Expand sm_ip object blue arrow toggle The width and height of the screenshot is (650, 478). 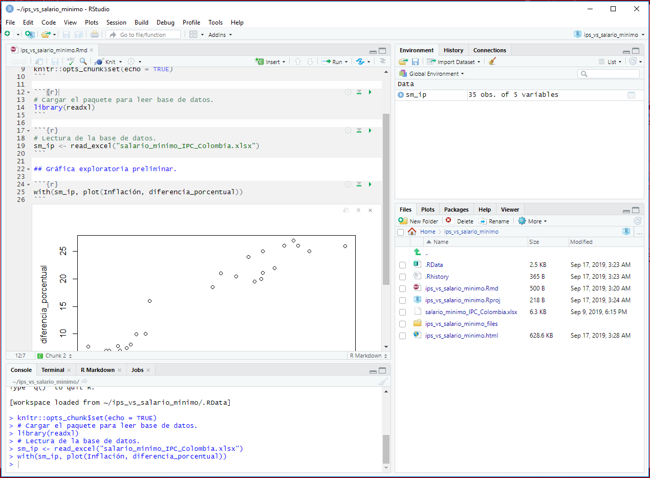pos(400,95)
